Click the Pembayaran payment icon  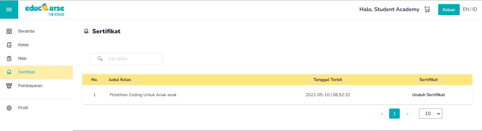point(9,86)
